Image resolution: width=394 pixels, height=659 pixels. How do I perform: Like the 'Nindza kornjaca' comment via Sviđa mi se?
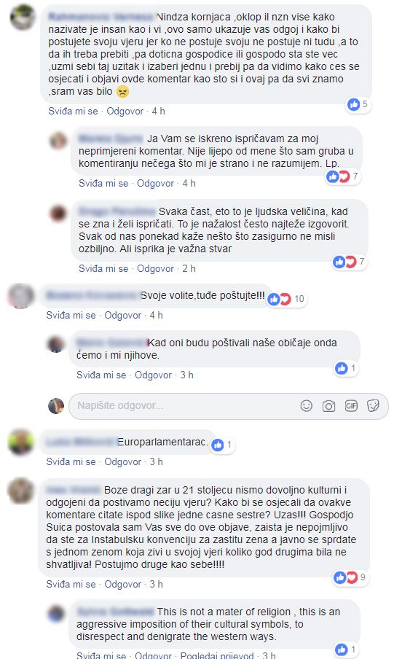pyautogui.click(x=73, y=112)
